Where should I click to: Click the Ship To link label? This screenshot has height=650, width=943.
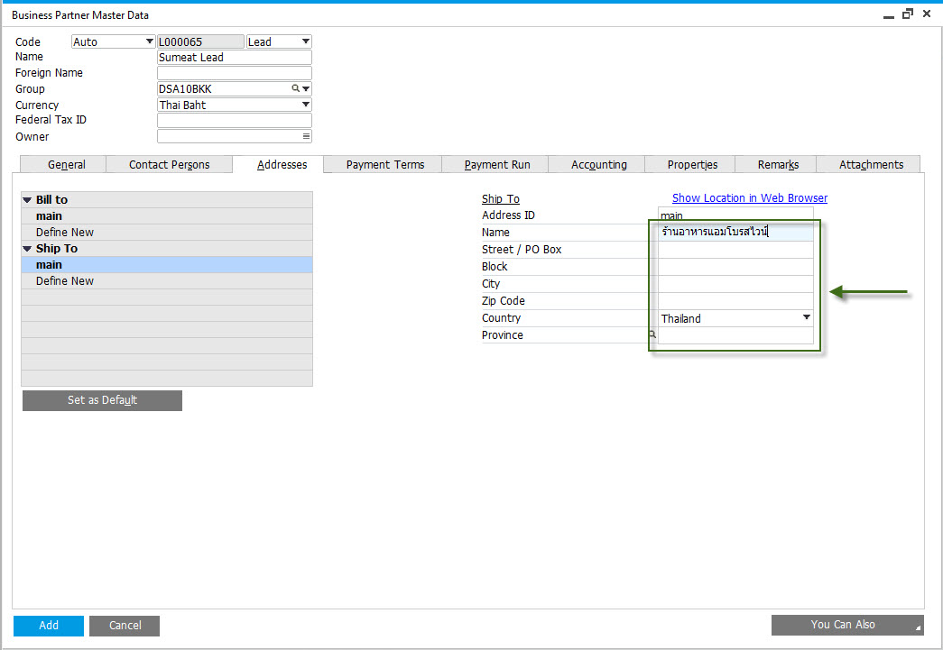coord(500,199)
